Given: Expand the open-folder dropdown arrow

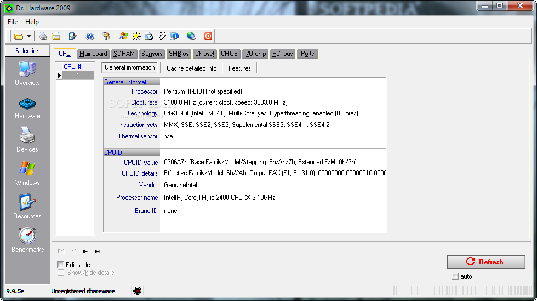Looking at the screenshot, I should pyautogui.click(x=28, y=36).
